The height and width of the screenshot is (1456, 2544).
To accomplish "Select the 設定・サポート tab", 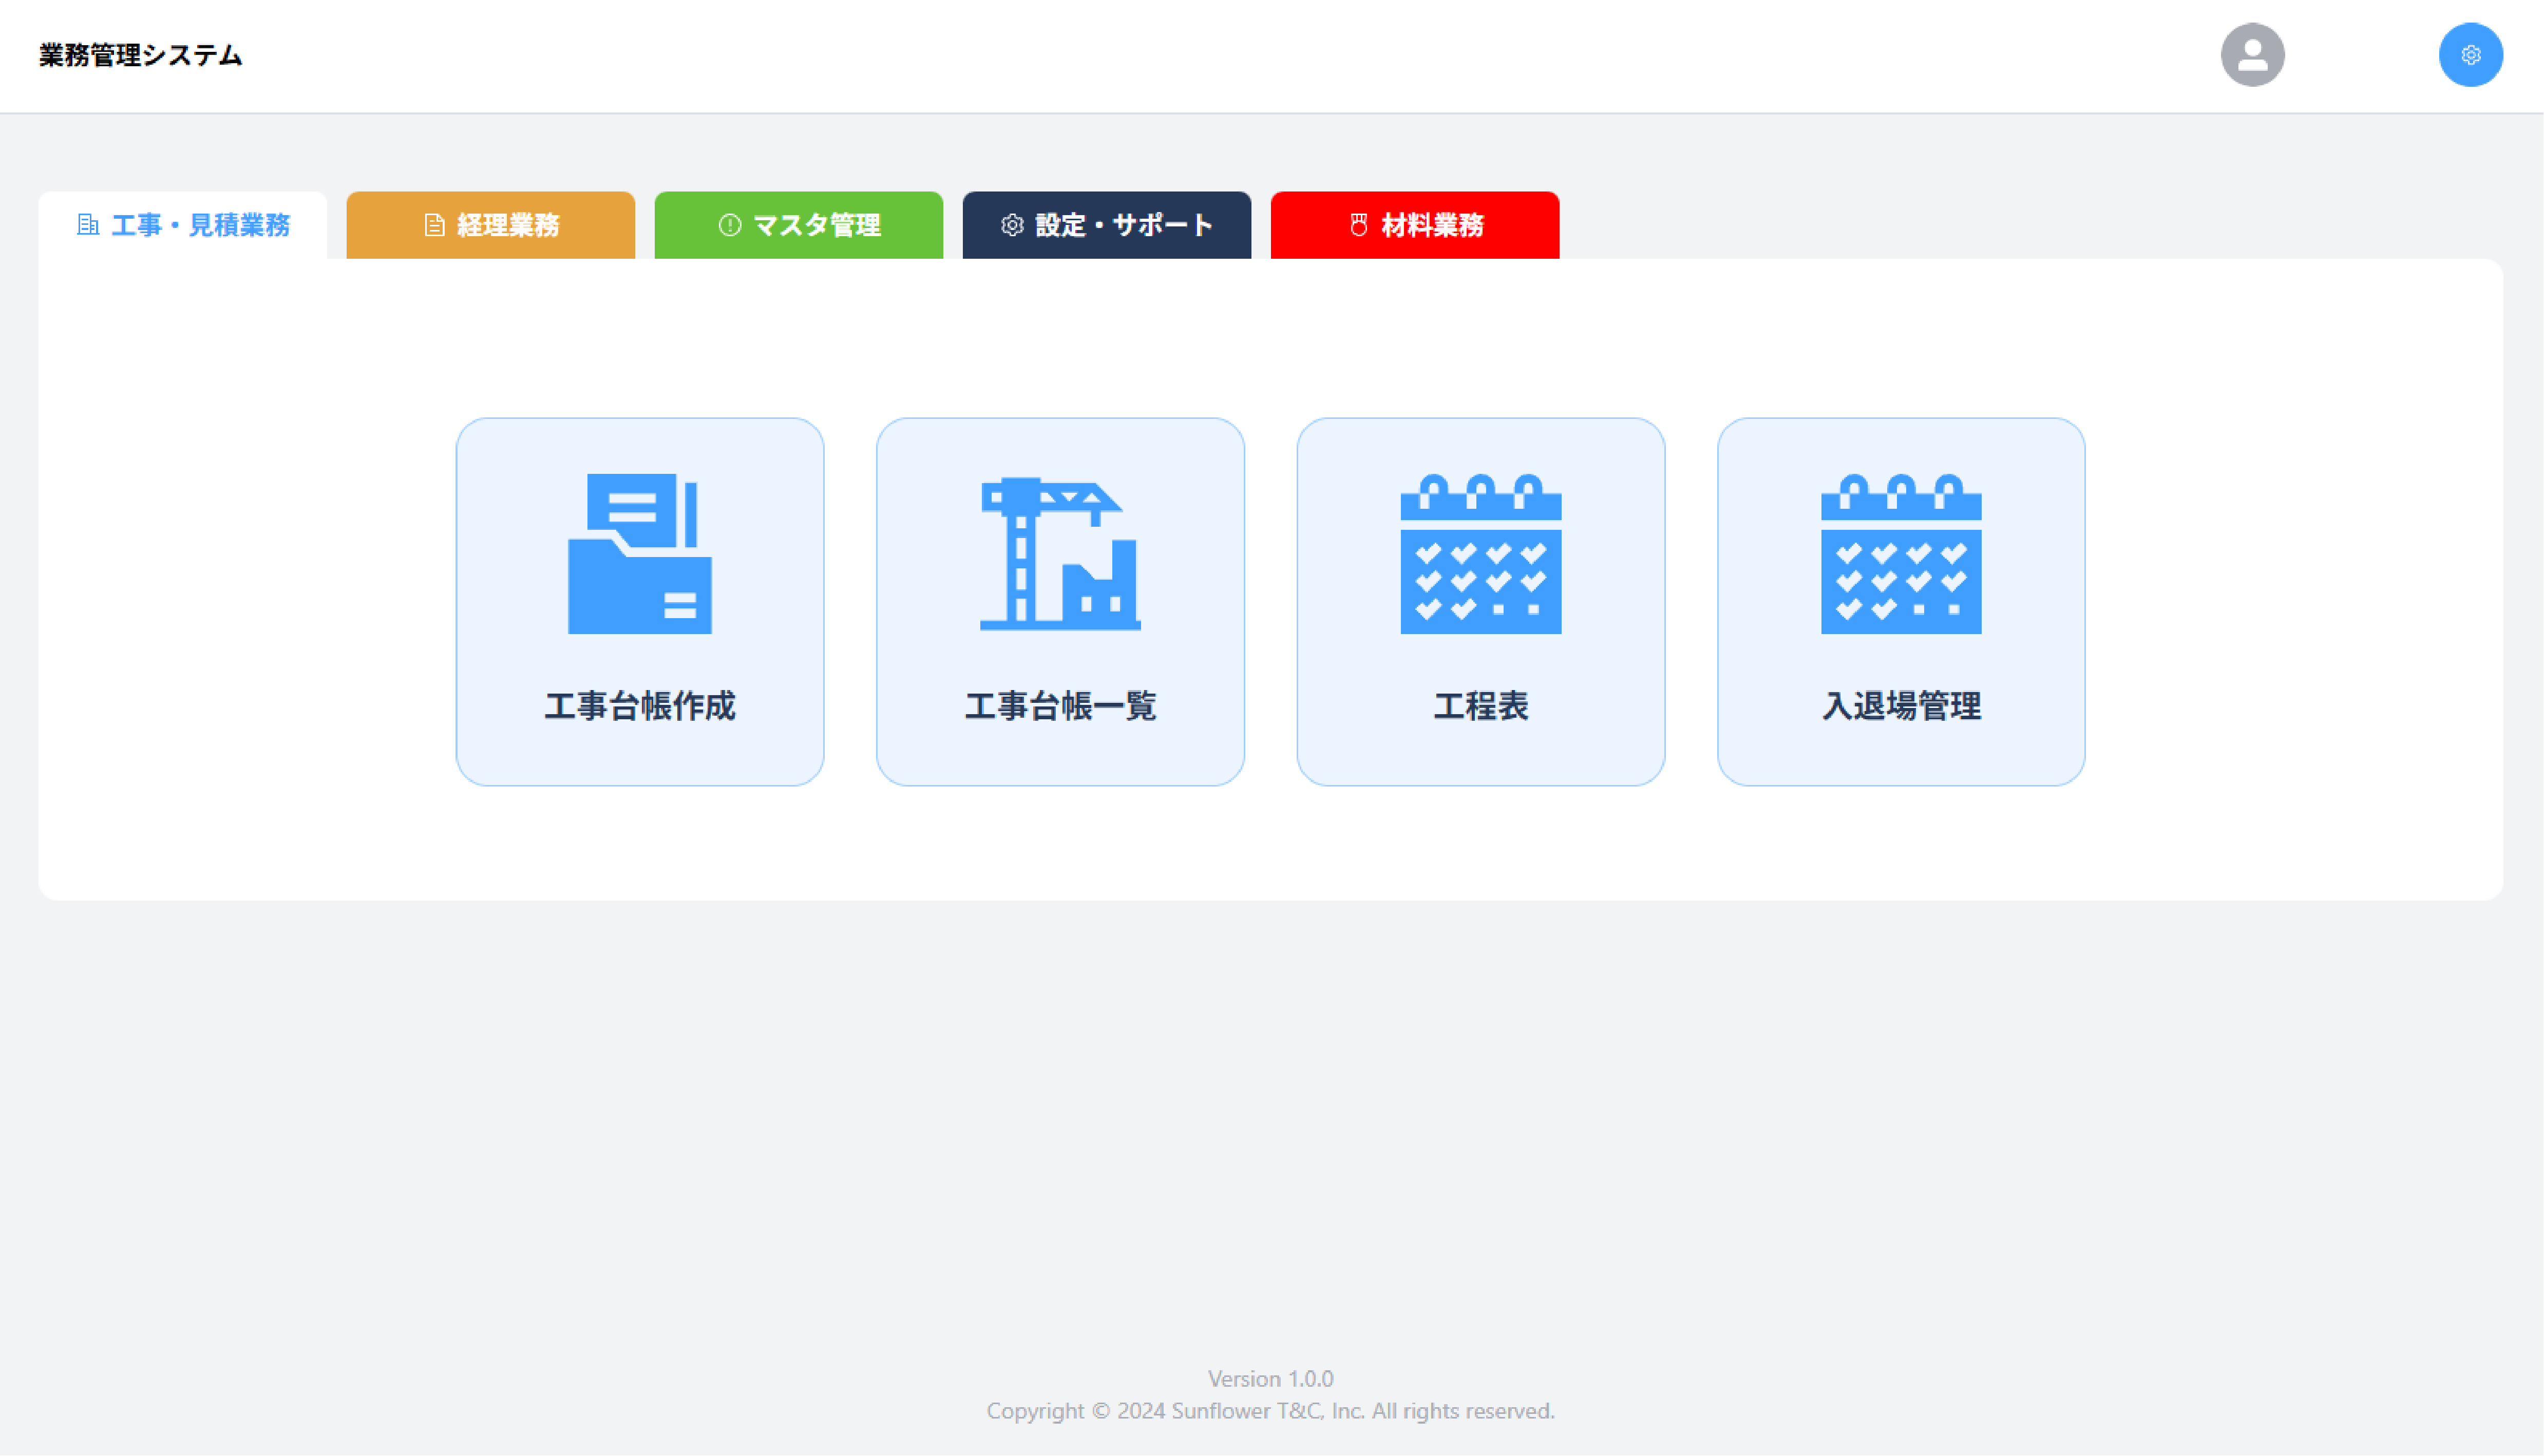I will click(1107, 225).
